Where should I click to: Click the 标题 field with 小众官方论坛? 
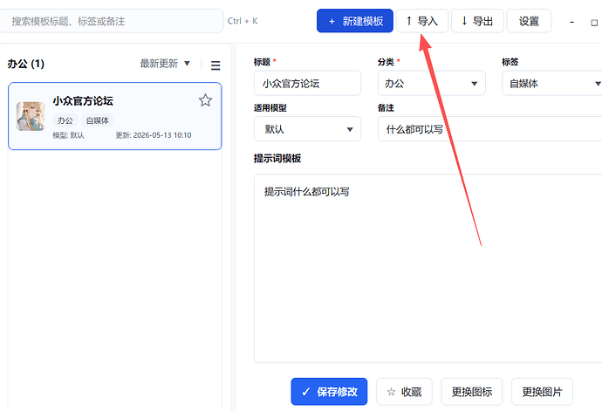pos(307,84)
